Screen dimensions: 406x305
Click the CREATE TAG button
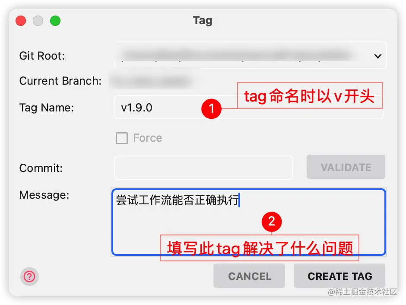339,276
